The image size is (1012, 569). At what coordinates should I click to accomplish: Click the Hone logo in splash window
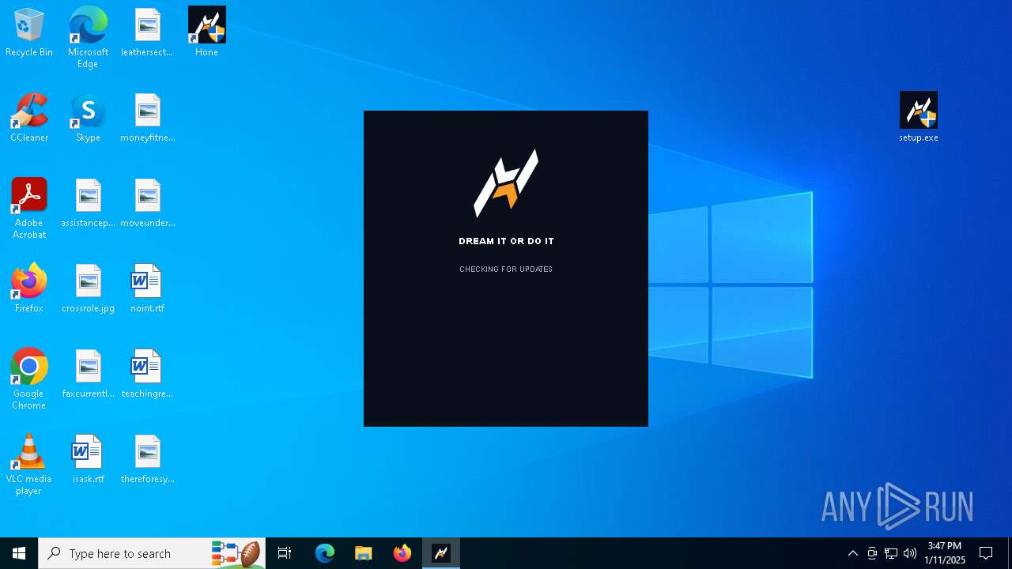pos(506,183)
